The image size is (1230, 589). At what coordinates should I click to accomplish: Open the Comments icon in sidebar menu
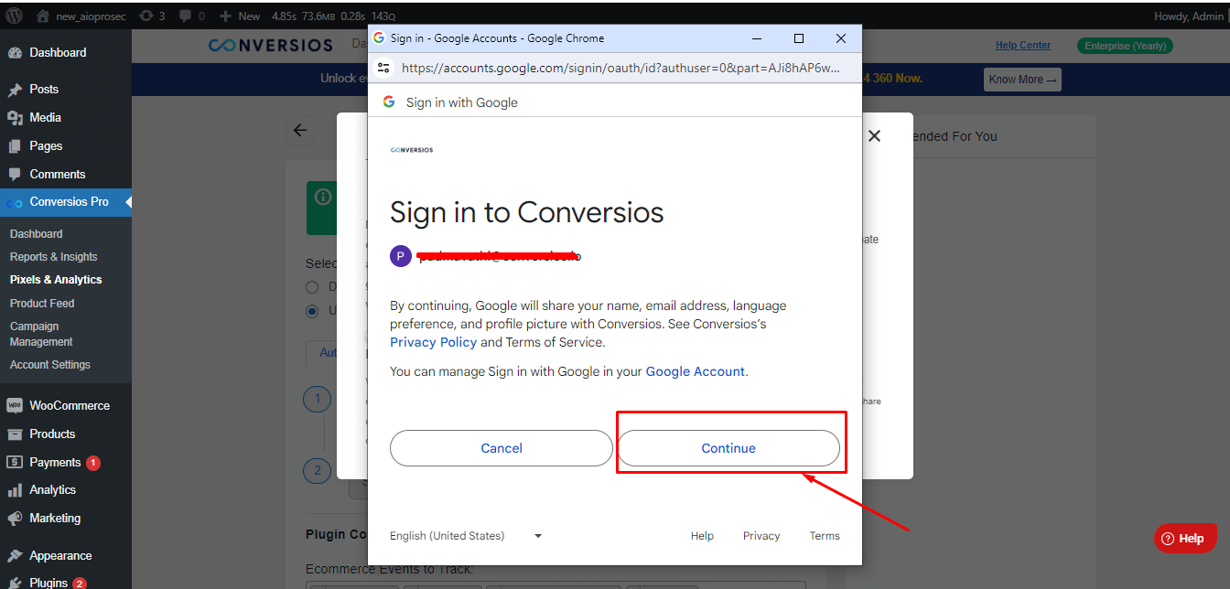point(15,175)
